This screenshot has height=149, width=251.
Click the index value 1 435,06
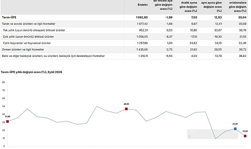142,49
